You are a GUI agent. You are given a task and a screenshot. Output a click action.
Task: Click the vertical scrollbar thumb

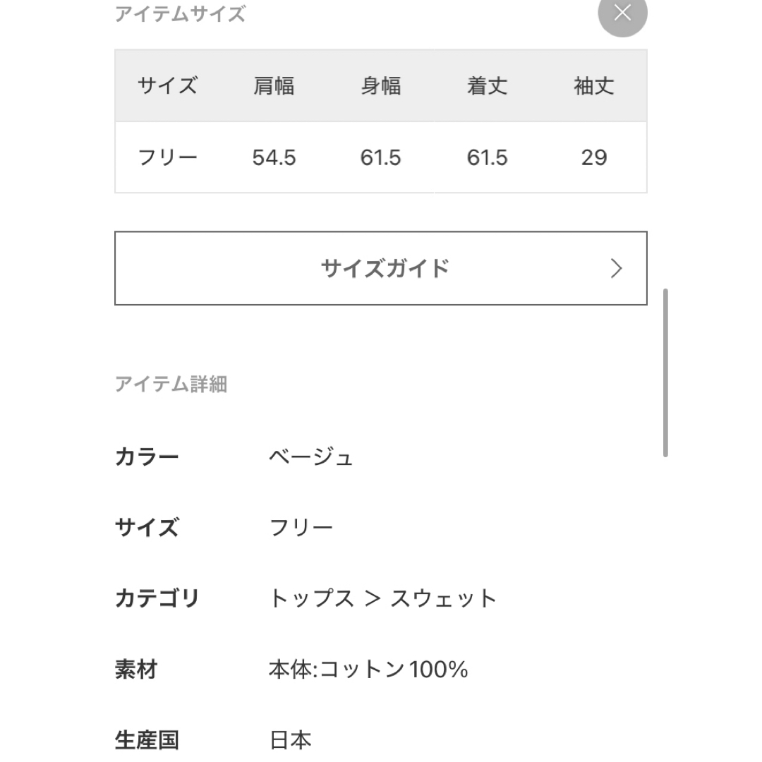pyautogui.click(x=665, y=373)
